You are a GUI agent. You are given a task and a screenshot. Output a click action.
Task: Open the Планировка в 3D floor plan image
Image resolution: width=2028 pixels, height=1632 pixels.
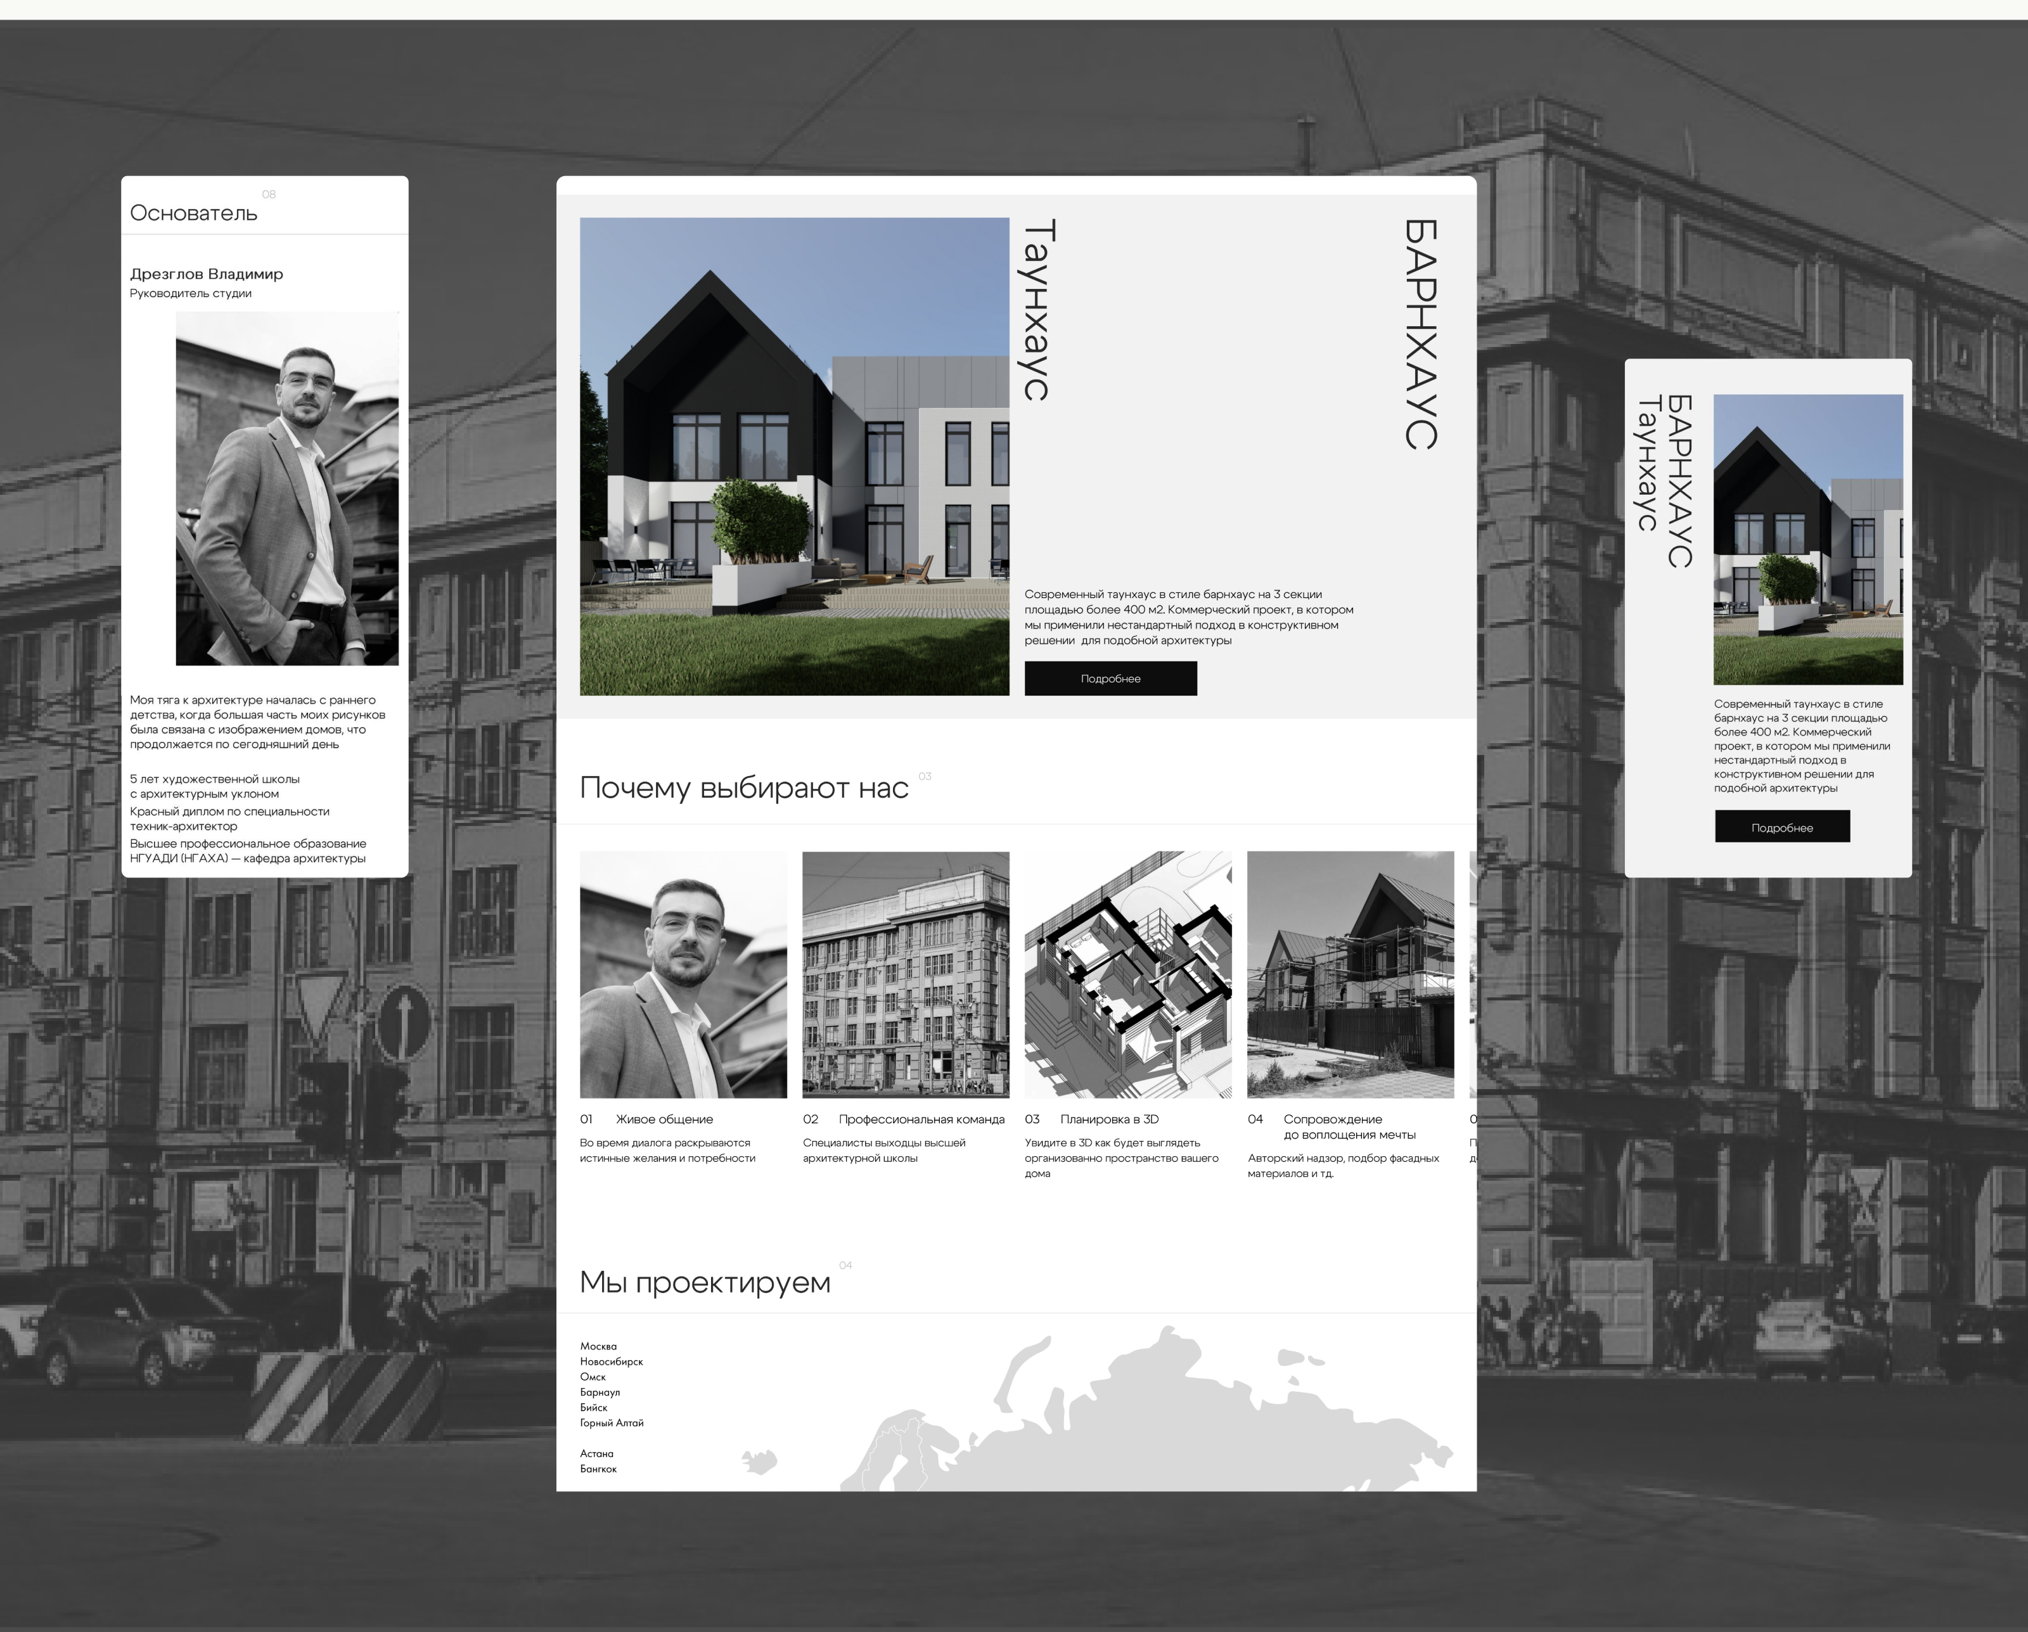(1127, 974)
